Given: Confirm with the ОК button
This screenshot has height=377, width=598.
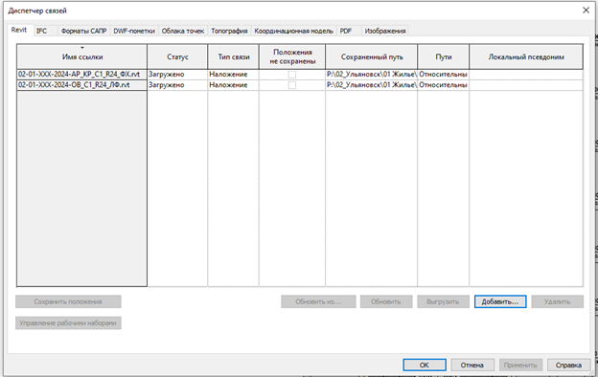Looking at the screenshot, I should [x=425, y=365].
